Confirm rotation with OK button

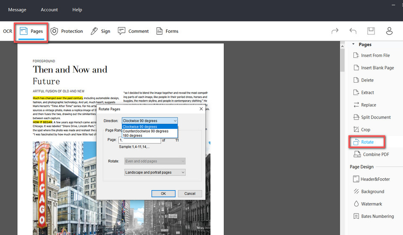coord(163,193)
